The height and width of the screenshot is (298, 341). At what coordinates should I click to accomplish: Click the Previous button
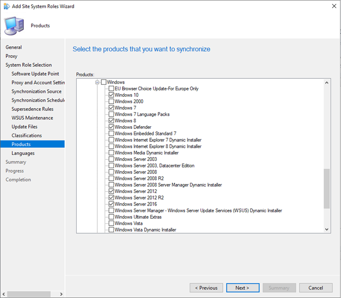click(206, 288)
